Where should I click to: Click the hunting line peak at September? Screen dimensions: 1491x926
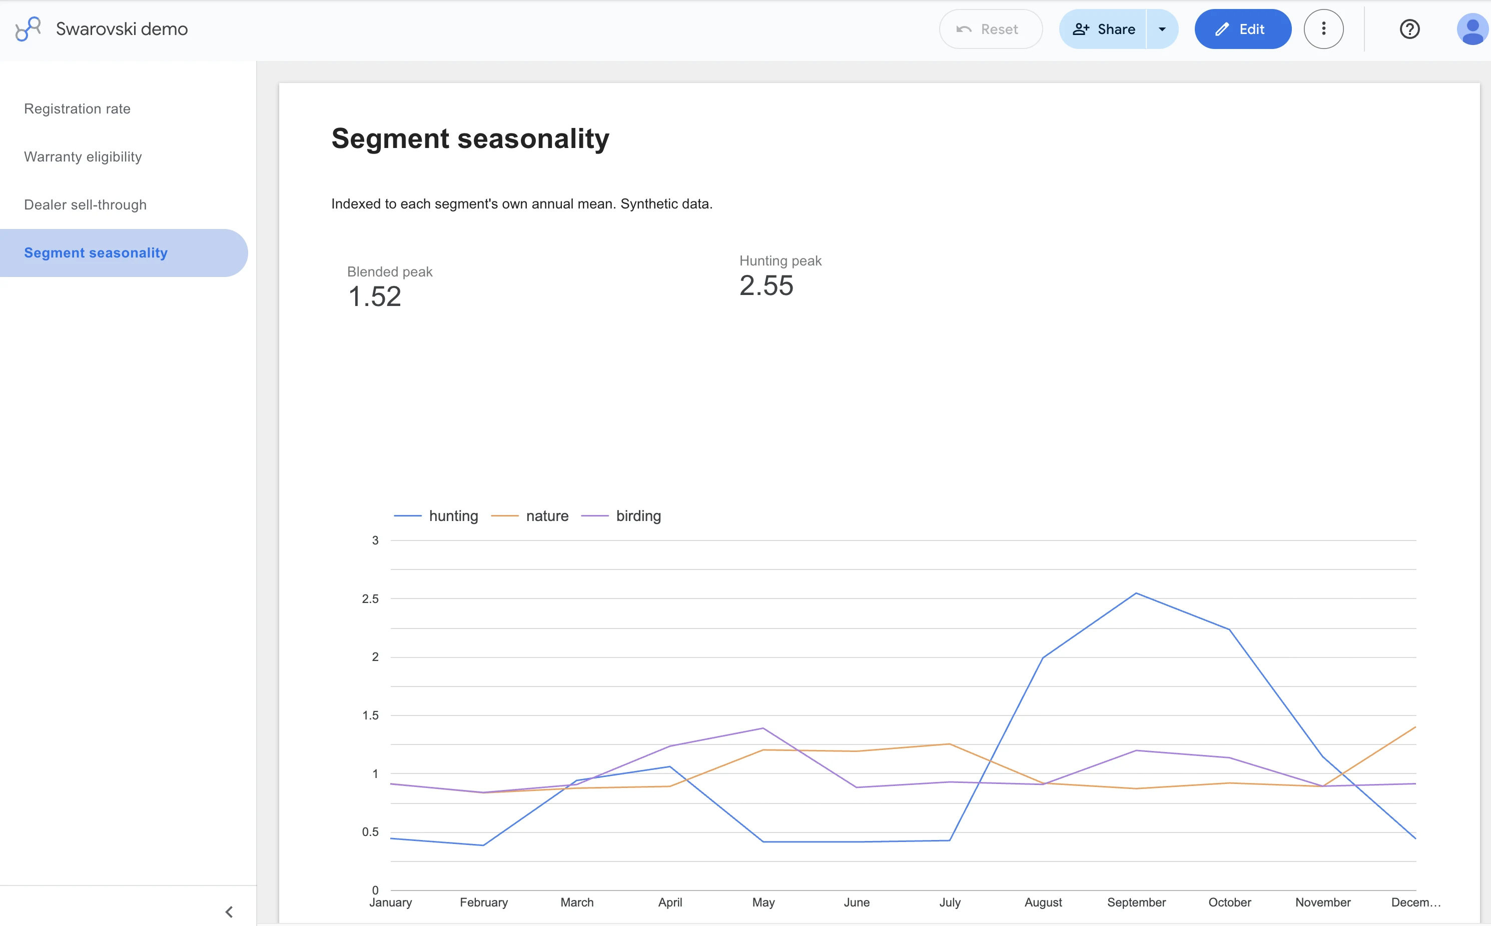click(x=1136, y=593)
